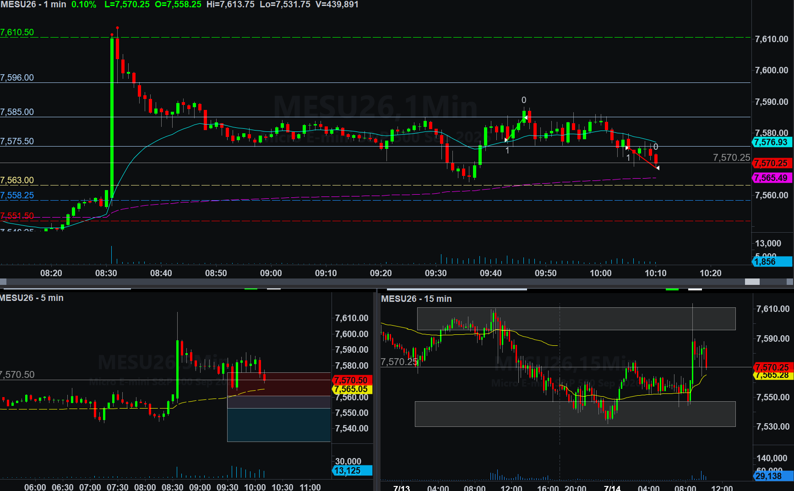Select the green 7,610.50 level label
794x491 pixels.
click(x=17, y=33)
